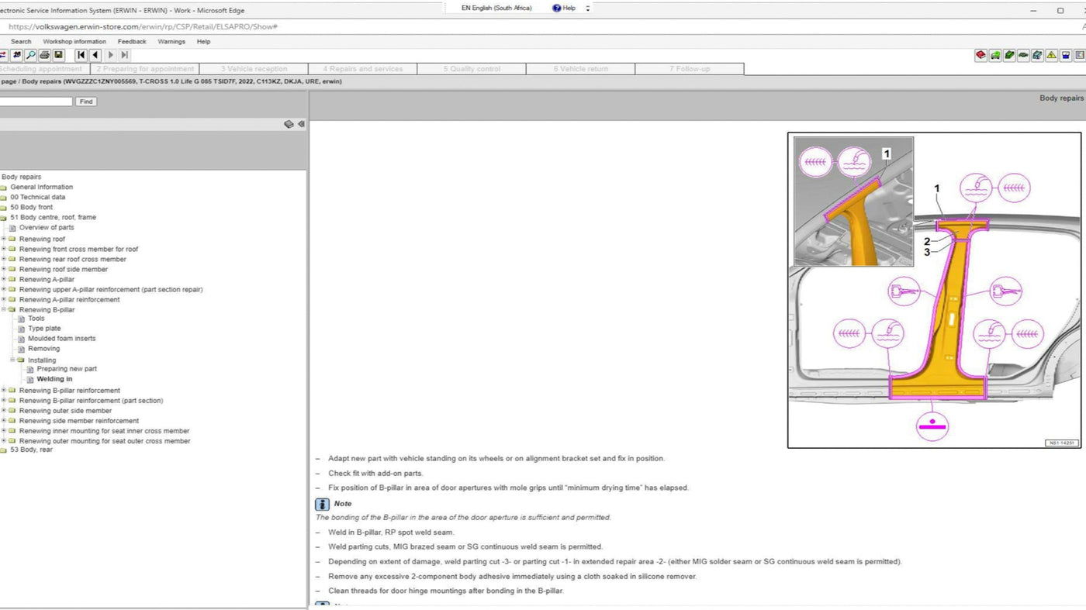Screen dimensions: 1086x610
Task: Select Preparing new part tree item
Action: point(67,369)
